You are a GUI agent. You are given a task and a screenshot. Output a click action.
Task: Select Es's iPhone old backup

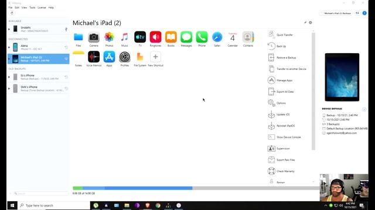(x=38, y=77)
